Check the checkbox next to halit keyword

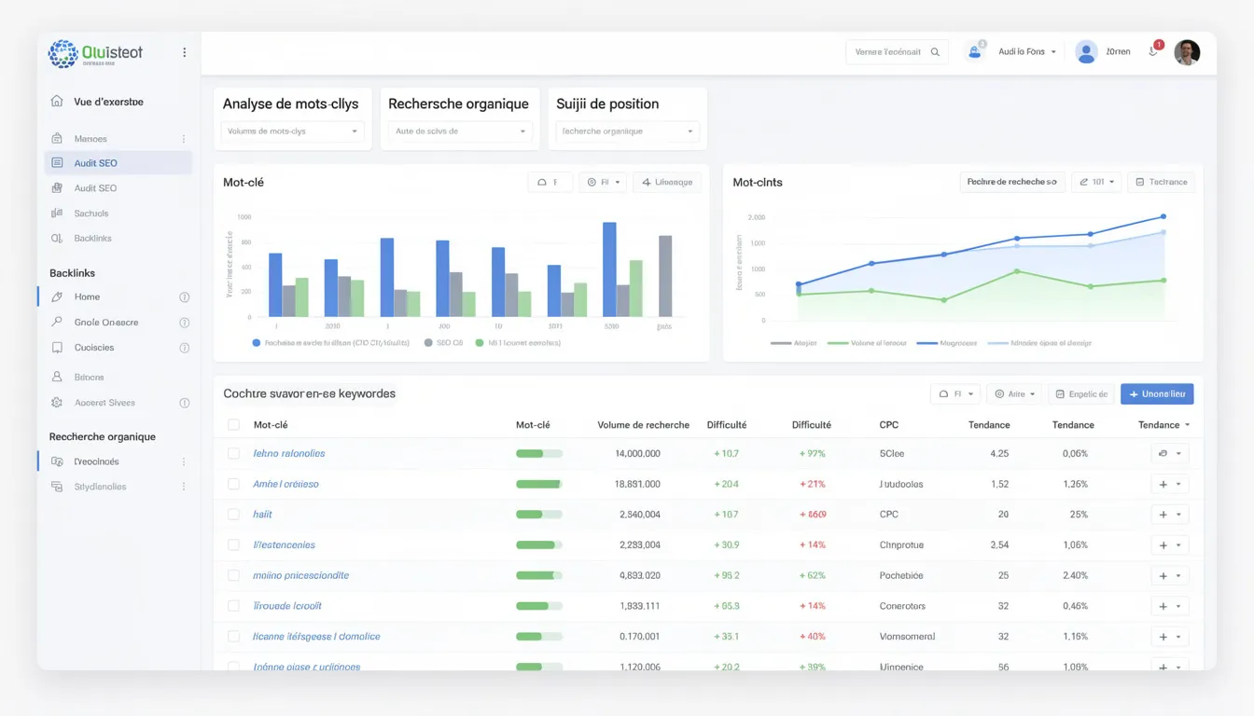point(233,514)
